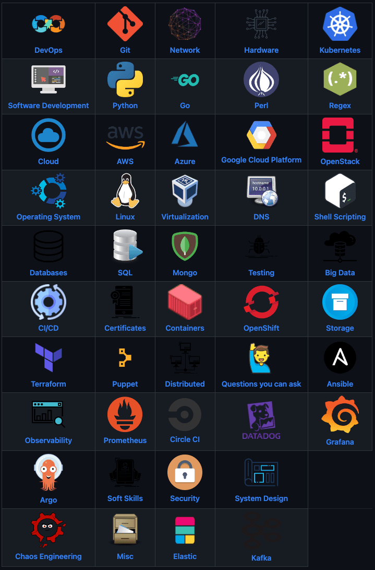Viewport: 375px width, 570px height.
Task: Click the Storage blue box icon
Action: click(x=340, y=302)
